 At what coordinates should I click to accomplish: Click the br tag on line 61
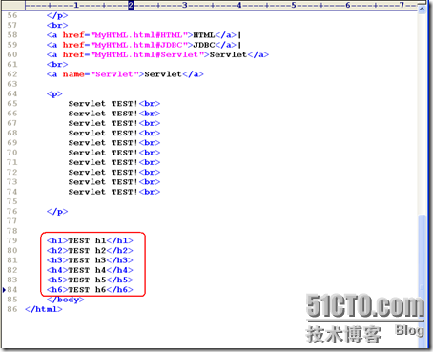click(x=57, y=65)
